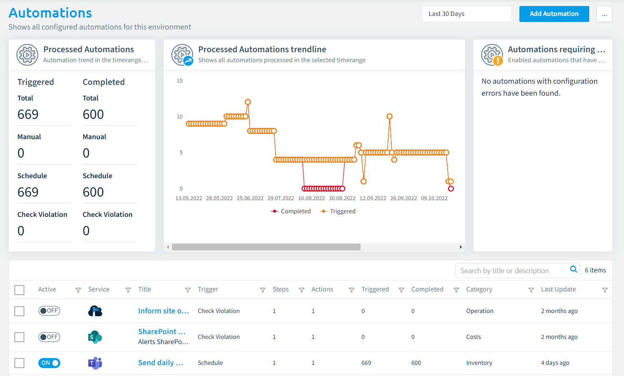
Task: Open the Last 30 Days timerange dropdown
Action: click(467, 14)
